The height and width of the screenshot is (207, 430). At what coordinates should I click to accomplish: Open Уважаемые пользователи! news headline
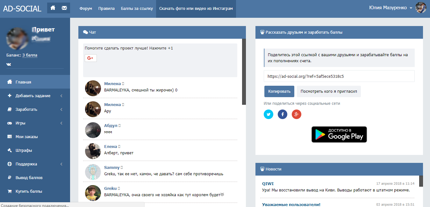[x=291, y=204]
